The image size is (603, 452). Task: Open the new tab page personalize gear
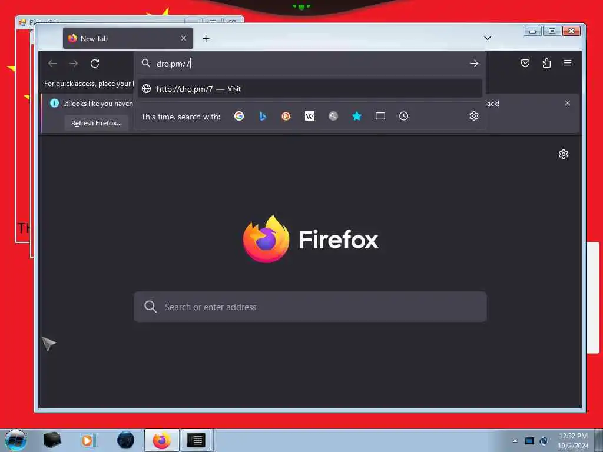coord(564,154)
